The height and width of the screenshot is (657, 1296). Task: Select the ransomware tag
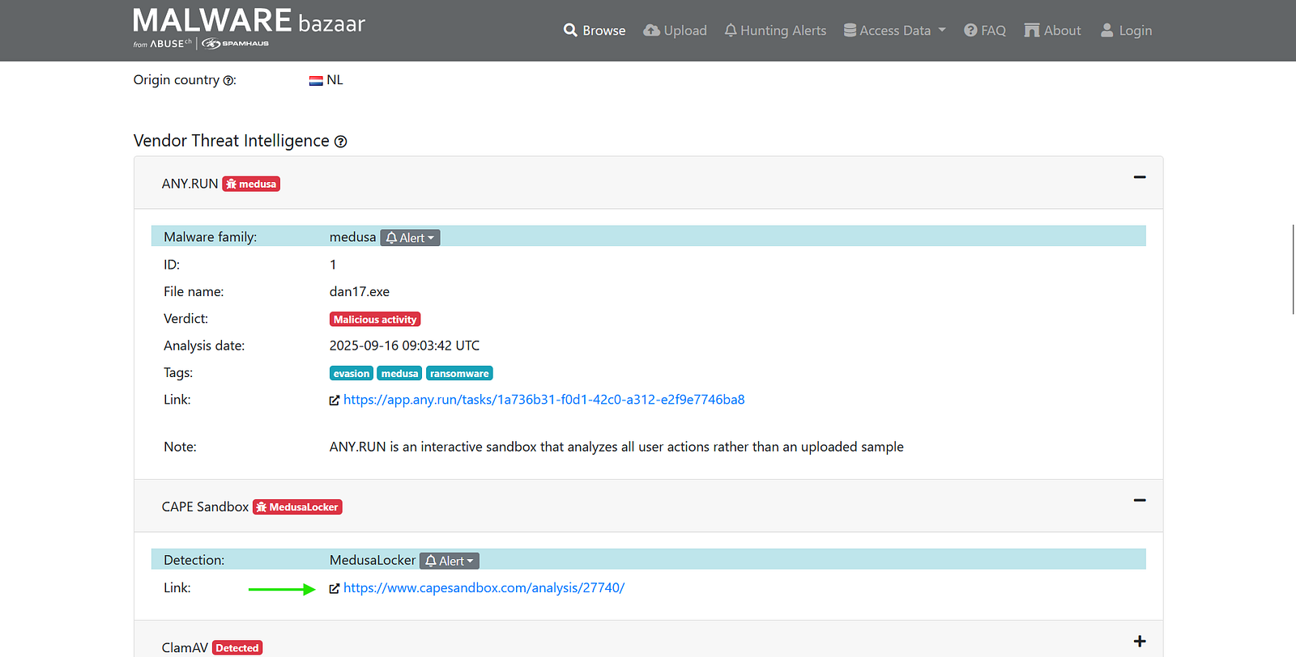coord(459,374)
